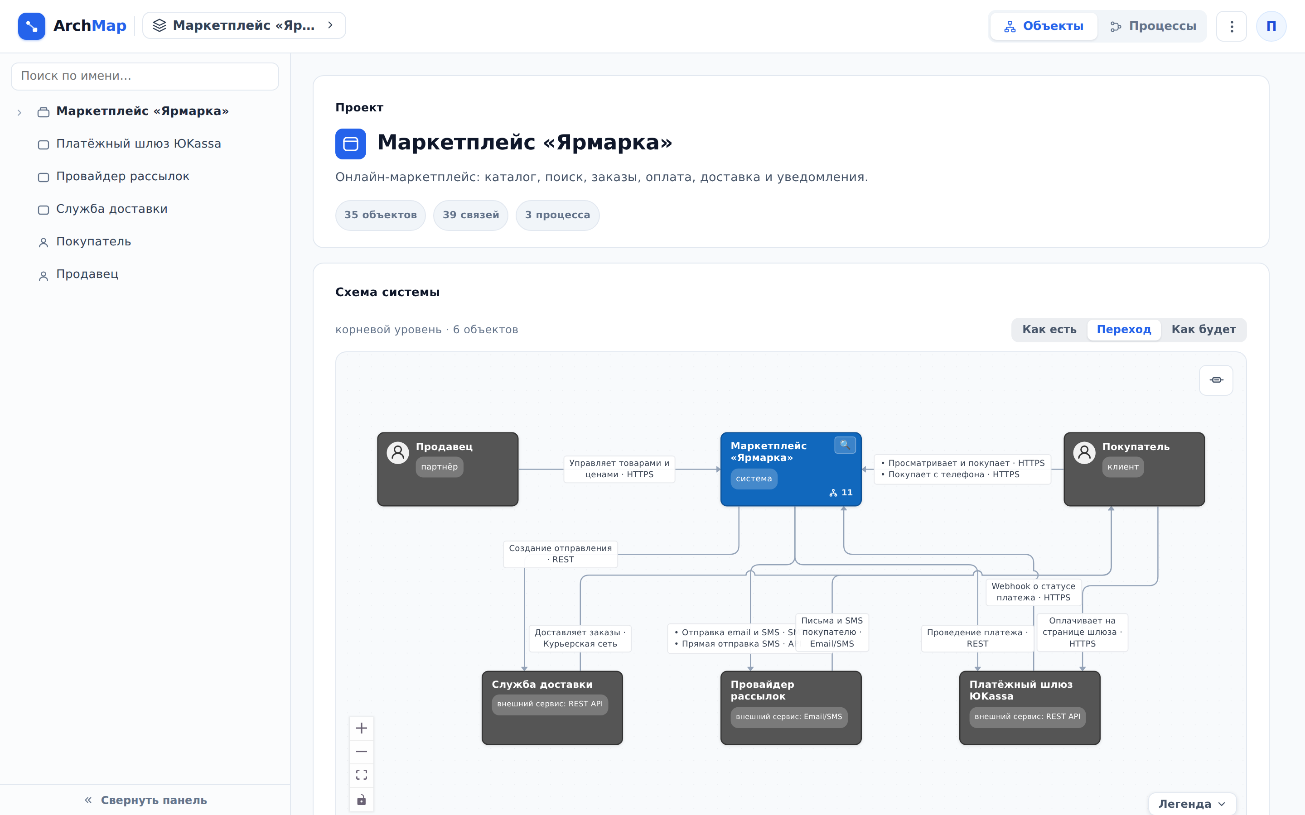Switch the diagram to Как есть view

[x=1049, y=329]
